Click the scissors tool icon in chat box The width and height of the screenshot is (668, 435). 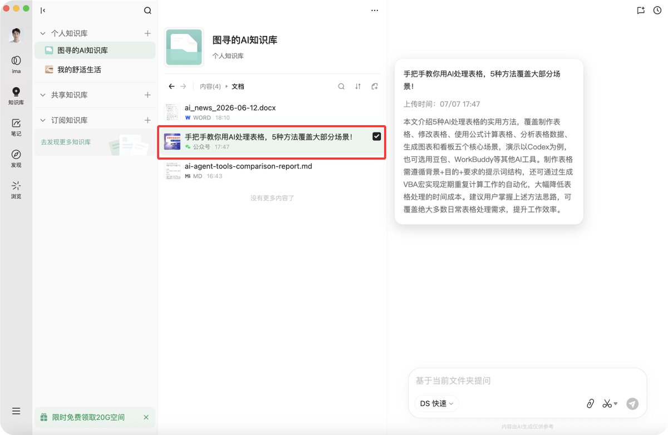click(x=607, y=404)
